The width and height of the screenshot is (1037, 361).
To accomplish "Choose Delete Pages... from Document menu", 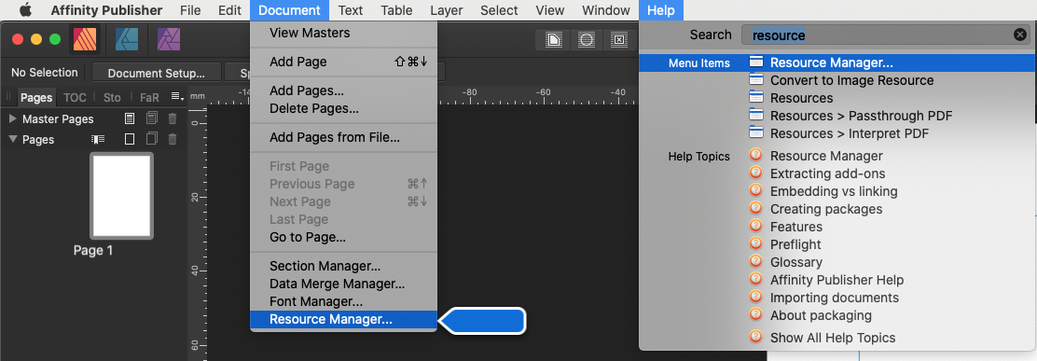I will pyautogui.click(x=344, y=108).
